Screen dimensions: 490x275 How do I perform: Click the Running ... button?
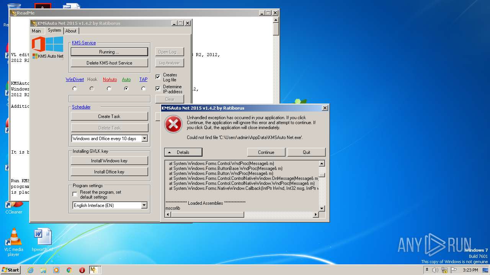[109, 52]
